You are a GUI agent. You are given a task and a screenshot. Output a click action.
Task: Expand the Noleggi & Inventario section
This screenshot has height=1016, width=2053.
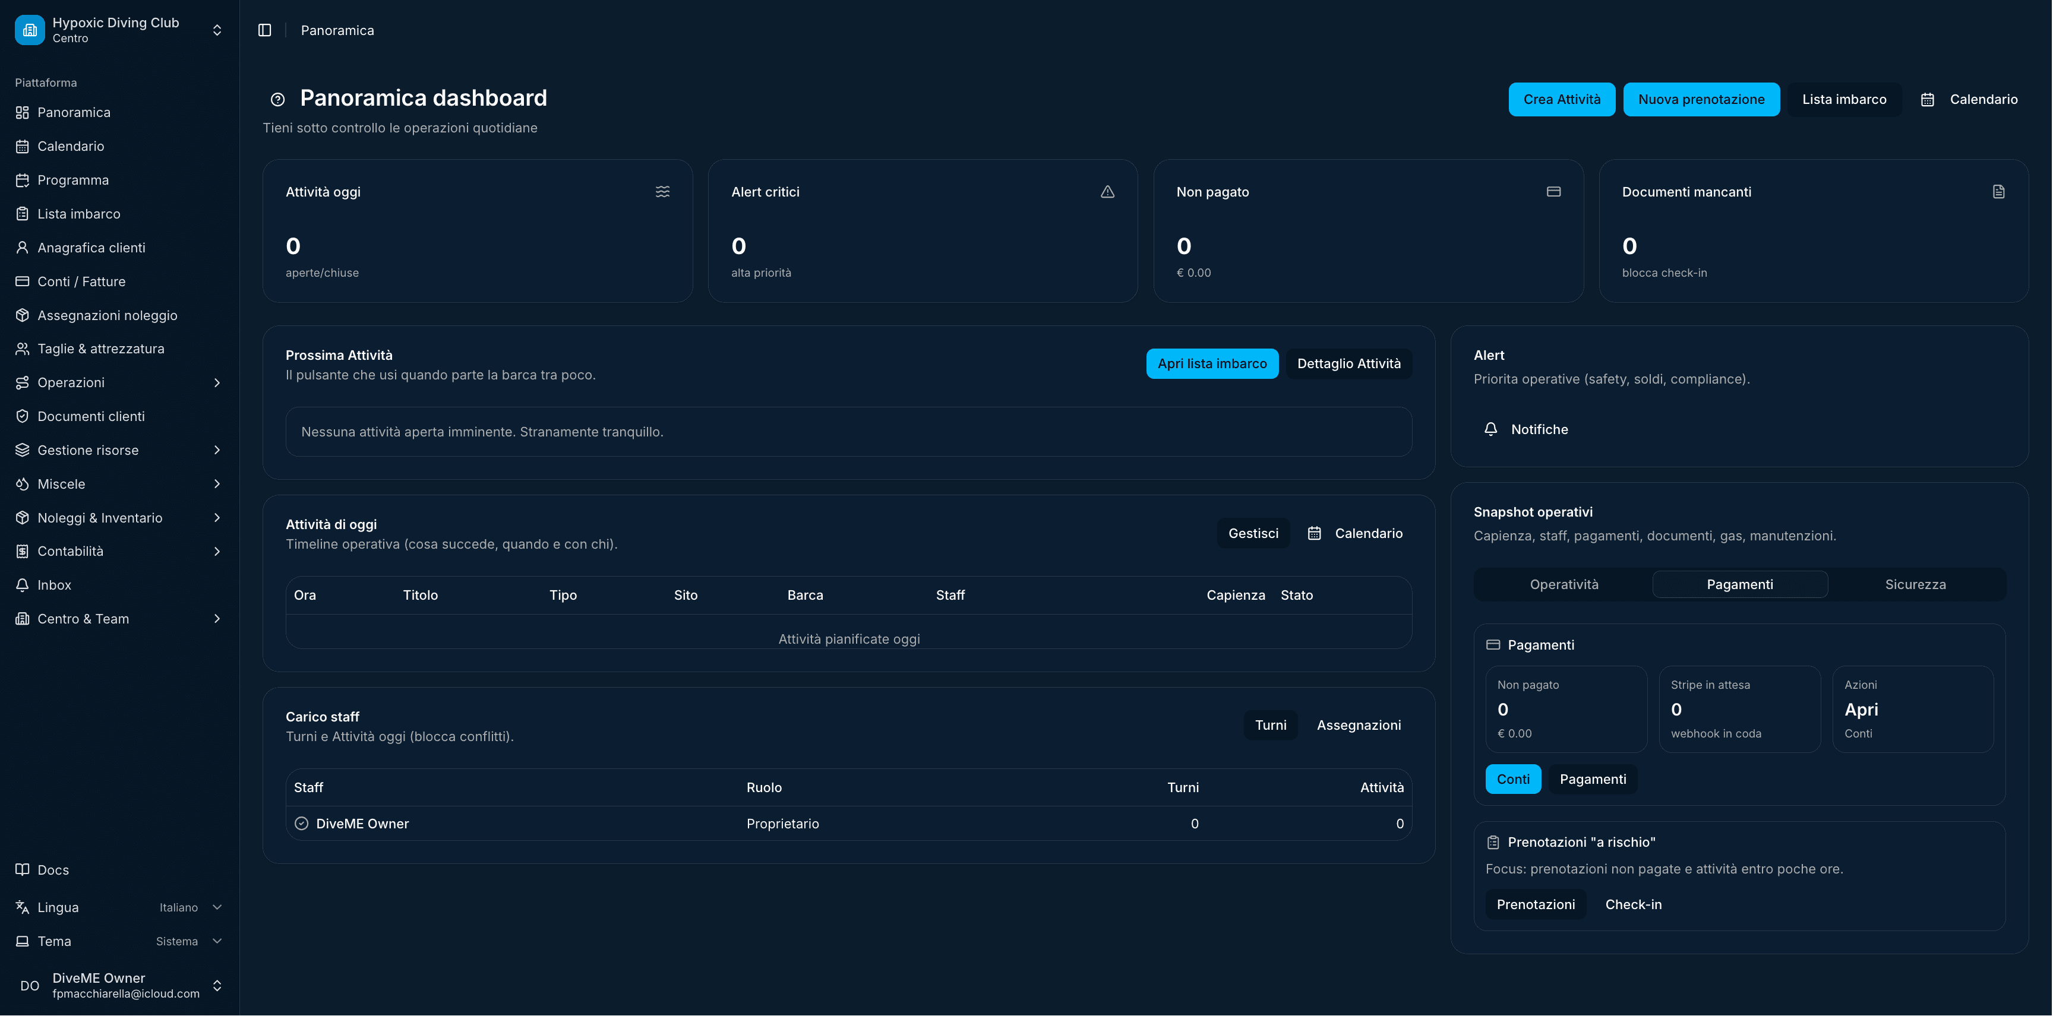pos(119,518)
